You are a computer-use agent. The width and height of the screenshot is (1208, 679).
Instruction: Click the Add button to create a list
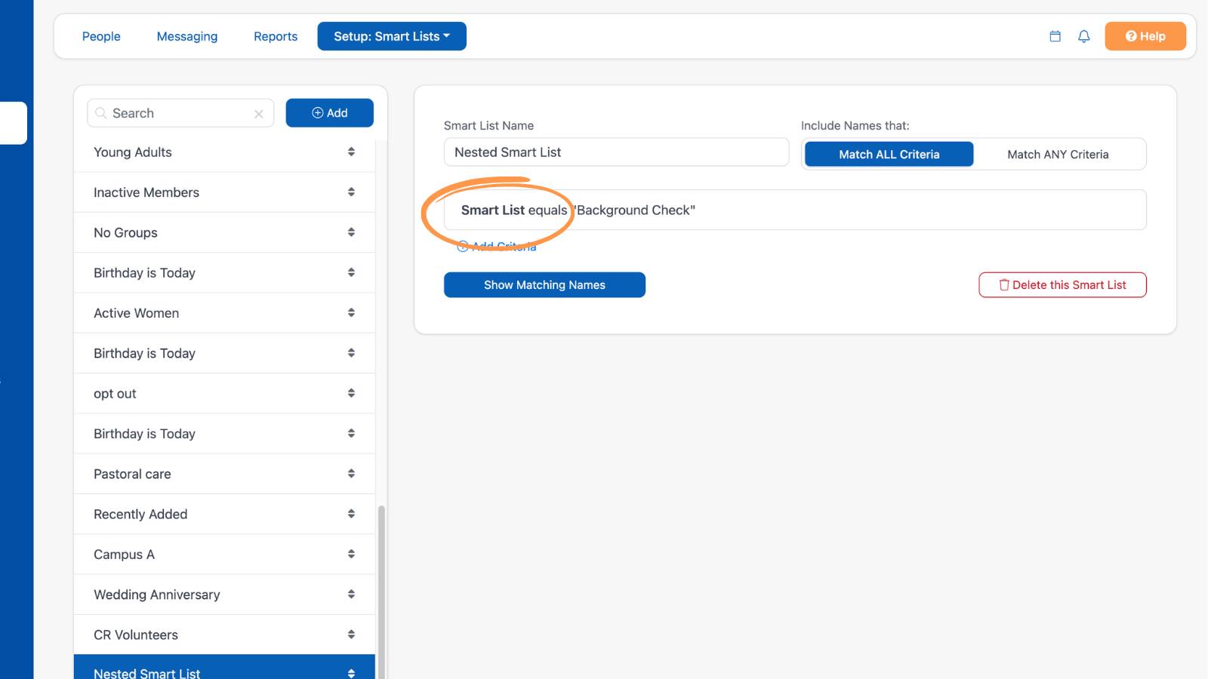click(x=330, y=113)
